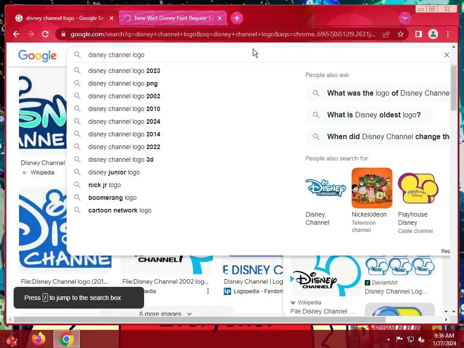The width and height of the screenshot is (464, 348).
Task: Click the Playhouse Disney Cable channel label
Action: 415,231
